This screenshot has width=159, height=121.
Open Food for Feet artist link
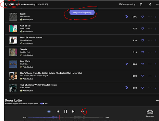[25, 52]
